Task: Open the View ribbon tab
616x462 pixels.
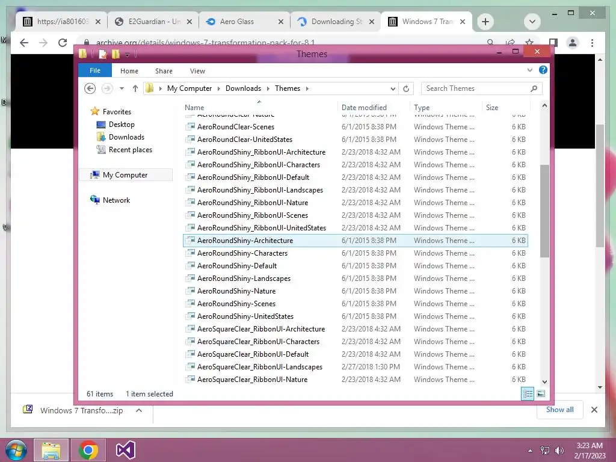Action: pyautogui.click(x=197, y=71)
